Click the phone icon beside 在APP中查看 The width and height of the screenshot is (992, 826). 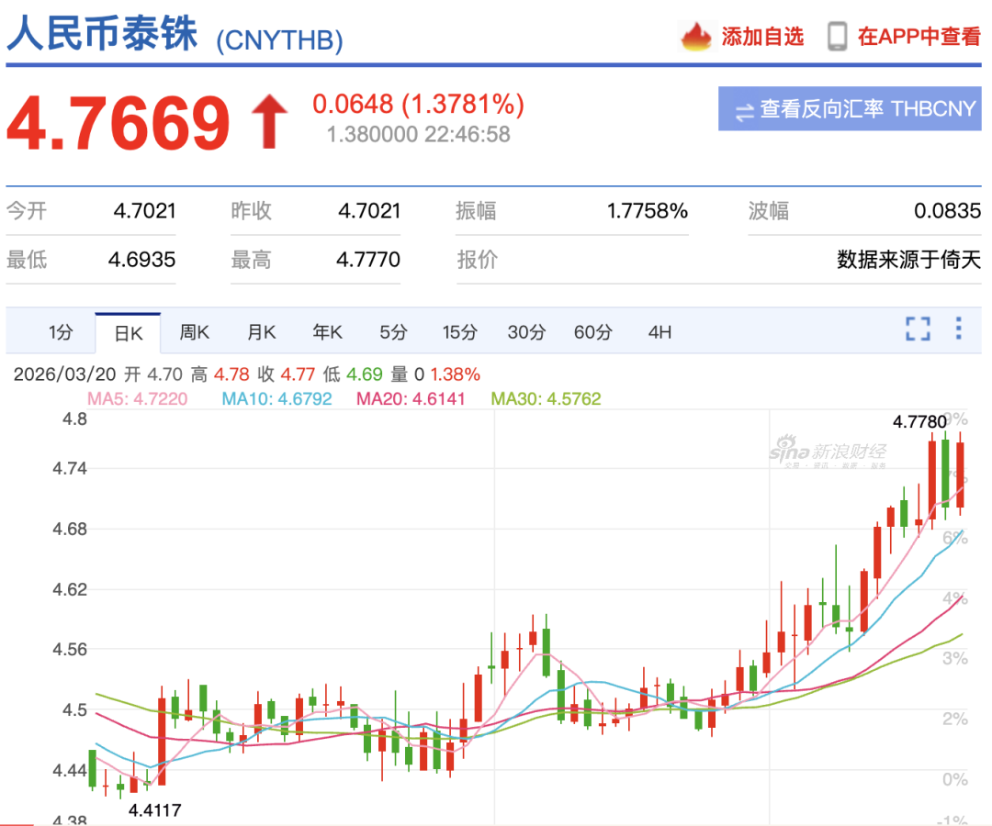835,35
